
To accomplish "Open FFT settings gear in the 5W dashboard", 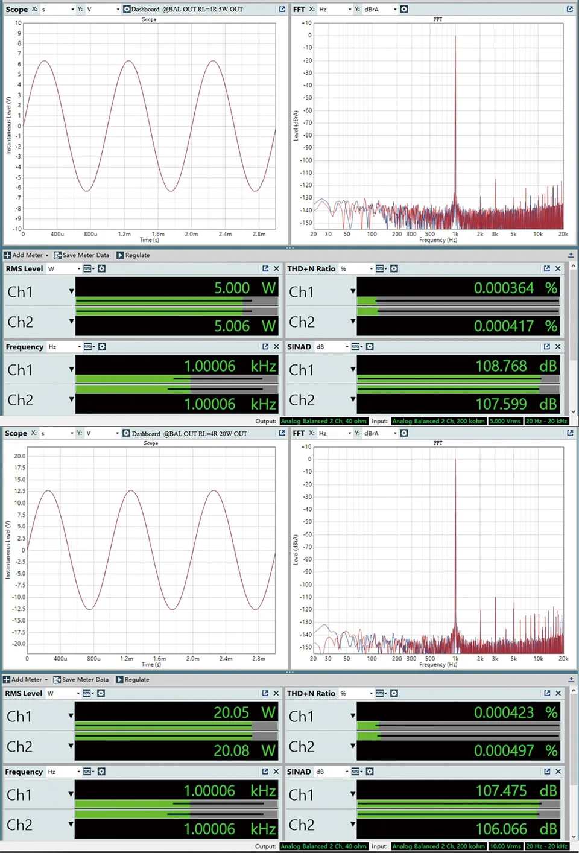I will [404, 9].
